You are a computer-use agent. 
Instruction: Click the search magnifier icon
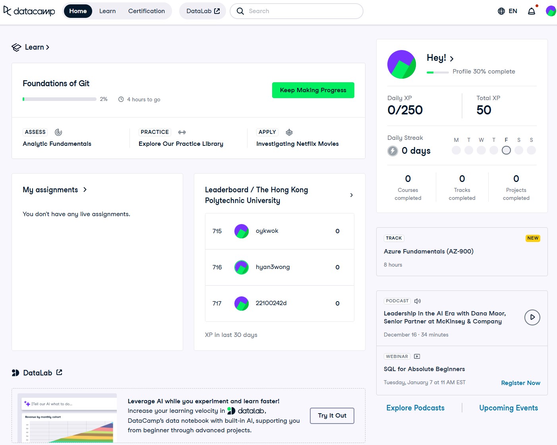coord(240,11)
